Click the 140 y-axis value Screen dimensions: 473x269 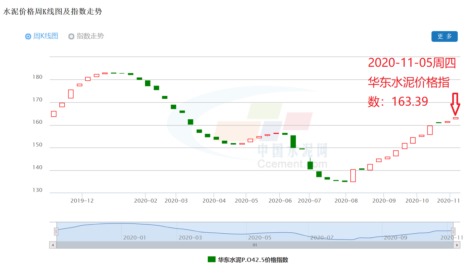point(38,168)
